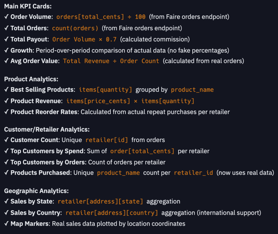Click the Geographic Analytics heading
Viewport: 278px width, 234px height.
[x=36, y=191]
